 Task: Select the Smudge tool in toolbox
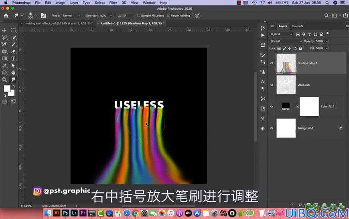[13, 80]
